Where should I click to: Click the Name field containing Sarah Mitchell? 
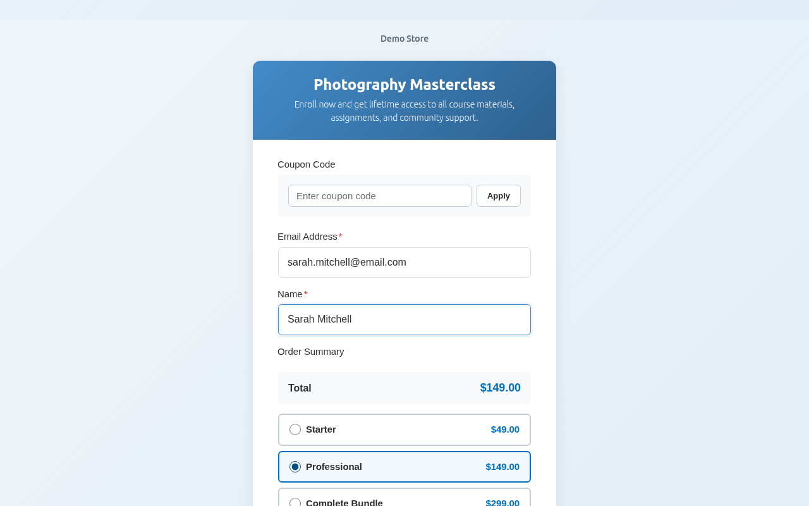pyautogui.click(x=404, y=319)
